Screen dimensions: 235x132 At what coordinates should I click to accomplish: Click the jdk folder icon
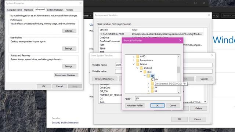148,76
